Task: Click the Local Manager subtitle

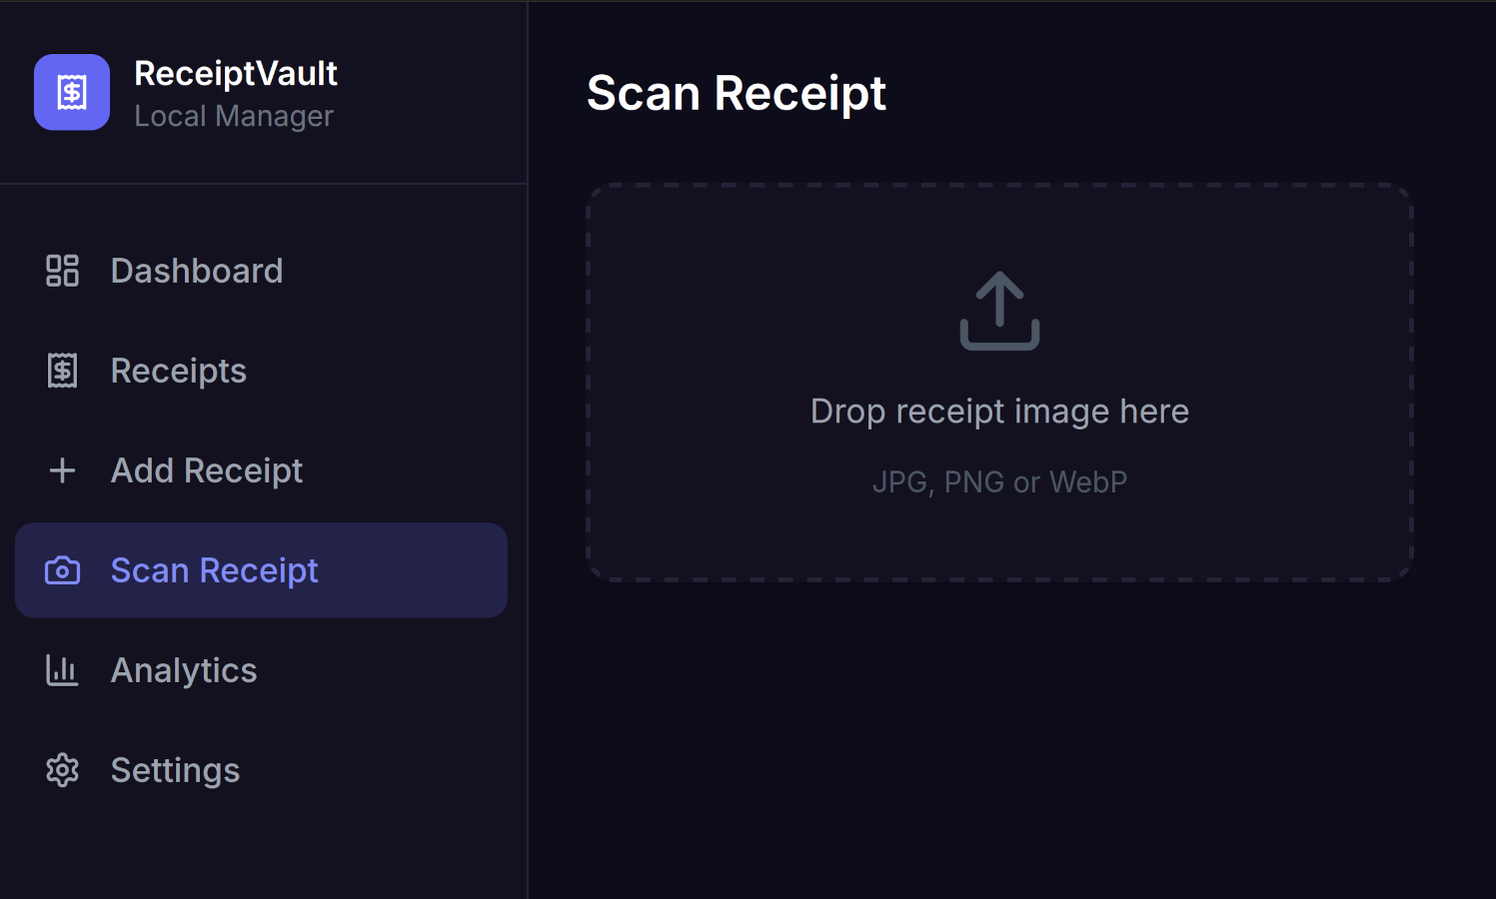Action: coord(234,116)
